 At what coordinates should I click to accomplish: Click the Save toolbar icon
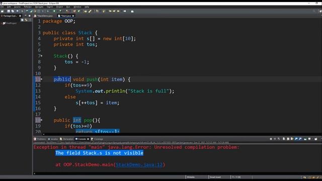(x=9, y=11)
